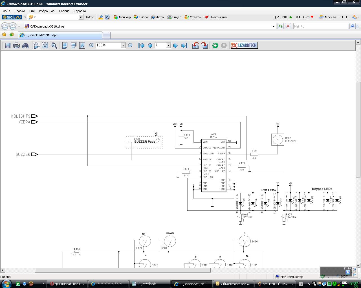361x288 pixels.
Task: Open the Справка menu
Action: click(x=80, y=11)
